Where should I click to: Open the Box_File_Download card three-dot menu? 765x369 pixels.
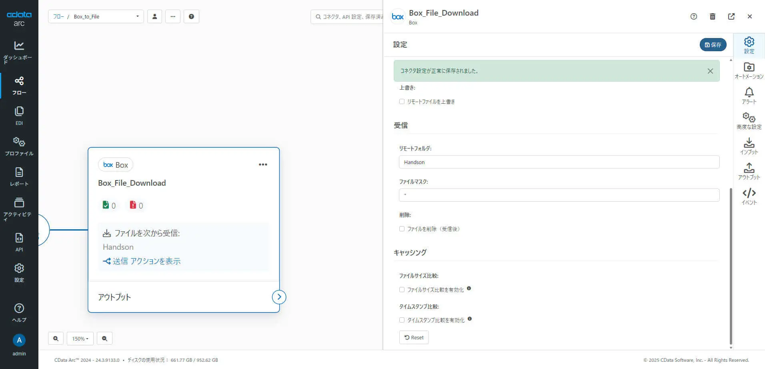(263, 164)
